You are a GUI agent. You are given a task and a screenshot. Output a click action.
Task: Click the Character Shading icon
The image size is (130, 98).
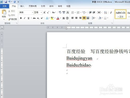63,18
